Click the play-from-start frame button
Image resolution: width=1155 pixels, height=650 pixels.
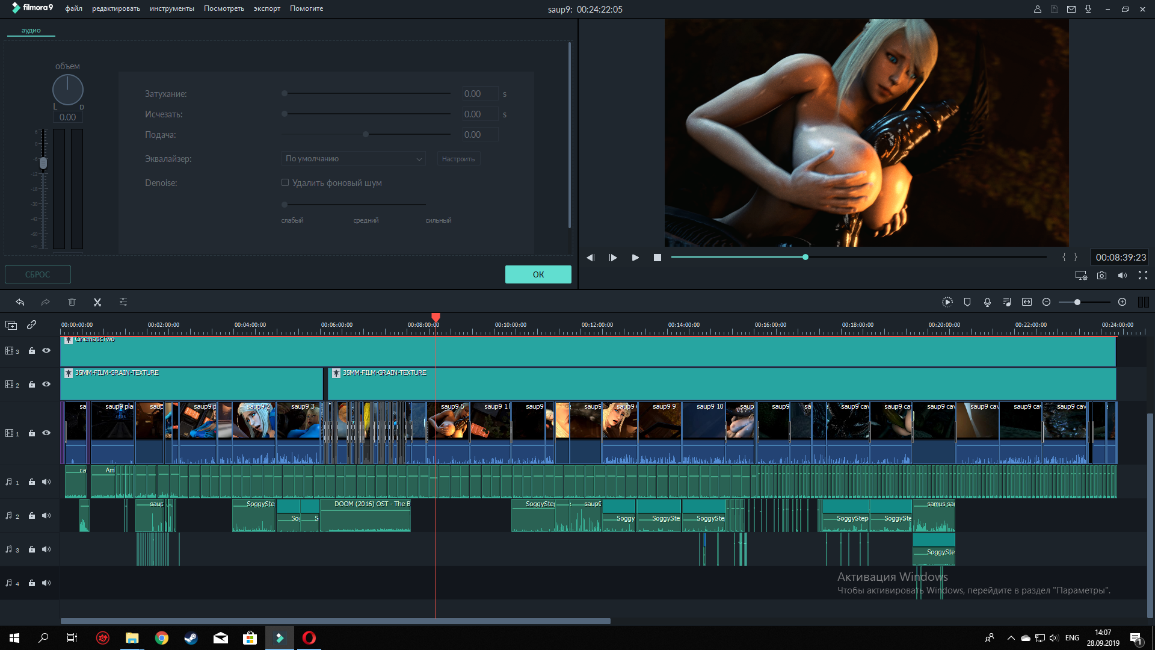(613, 258)
